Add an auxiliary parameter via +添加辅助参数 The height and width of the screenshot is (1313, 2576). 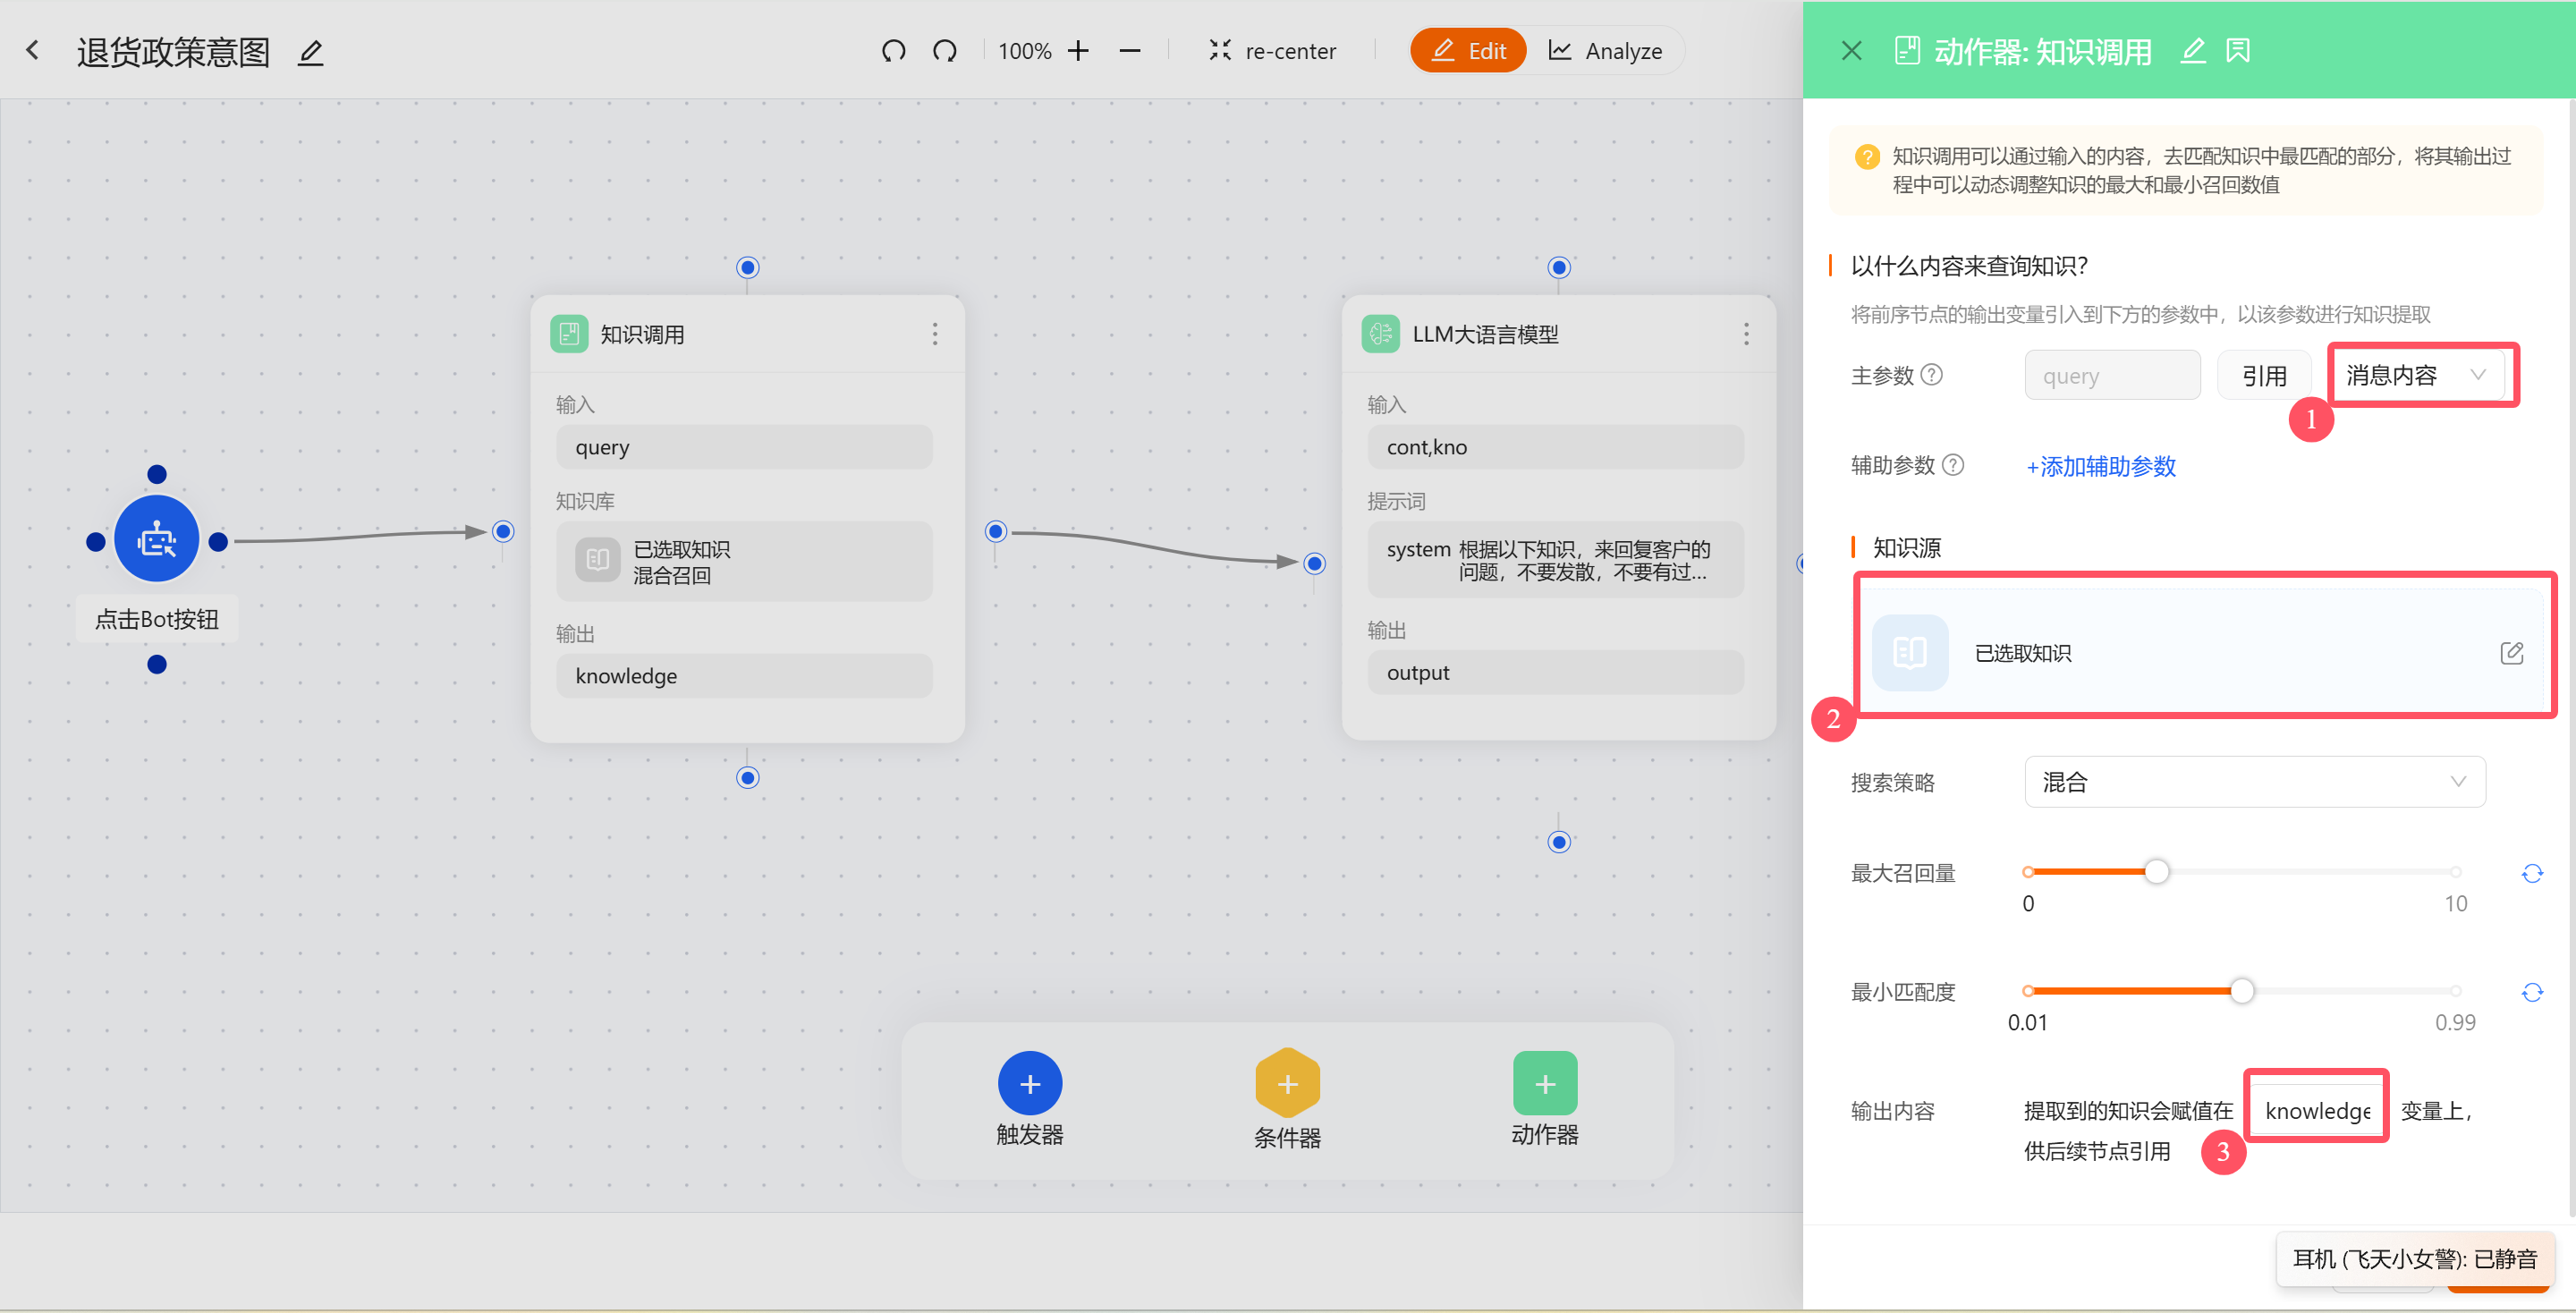pos(2100,466)
